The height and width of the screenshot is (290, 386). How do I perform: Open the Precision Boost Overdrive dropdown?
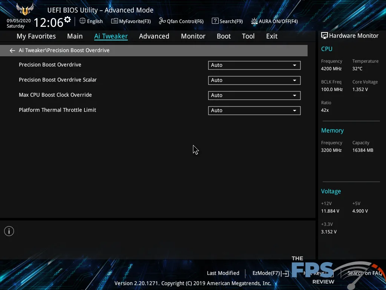point(254,65)
